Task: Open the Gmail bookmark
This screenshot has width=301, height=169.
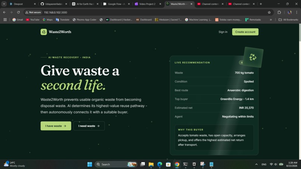Action: pyautogui.click(x=18, y=19)
